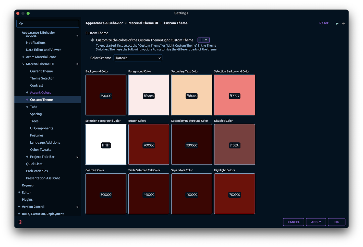Expand the Accent Colors sidebar entry
Screen dimensions: 363x247
pyautogui.click(x=27, y=92)
